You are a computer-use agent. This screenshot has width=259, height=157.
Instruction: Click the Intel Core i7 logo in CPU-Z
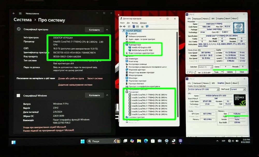pyautogui.click(x=239, y=28)
